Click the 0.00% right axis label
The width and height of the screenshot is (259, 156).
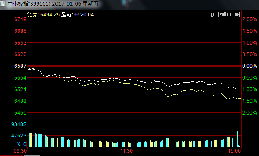pos(249,66)
